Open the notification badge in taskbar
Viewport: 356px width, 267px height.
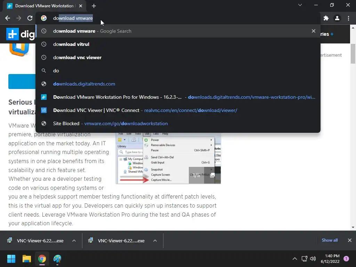click(x=346, y=259)
